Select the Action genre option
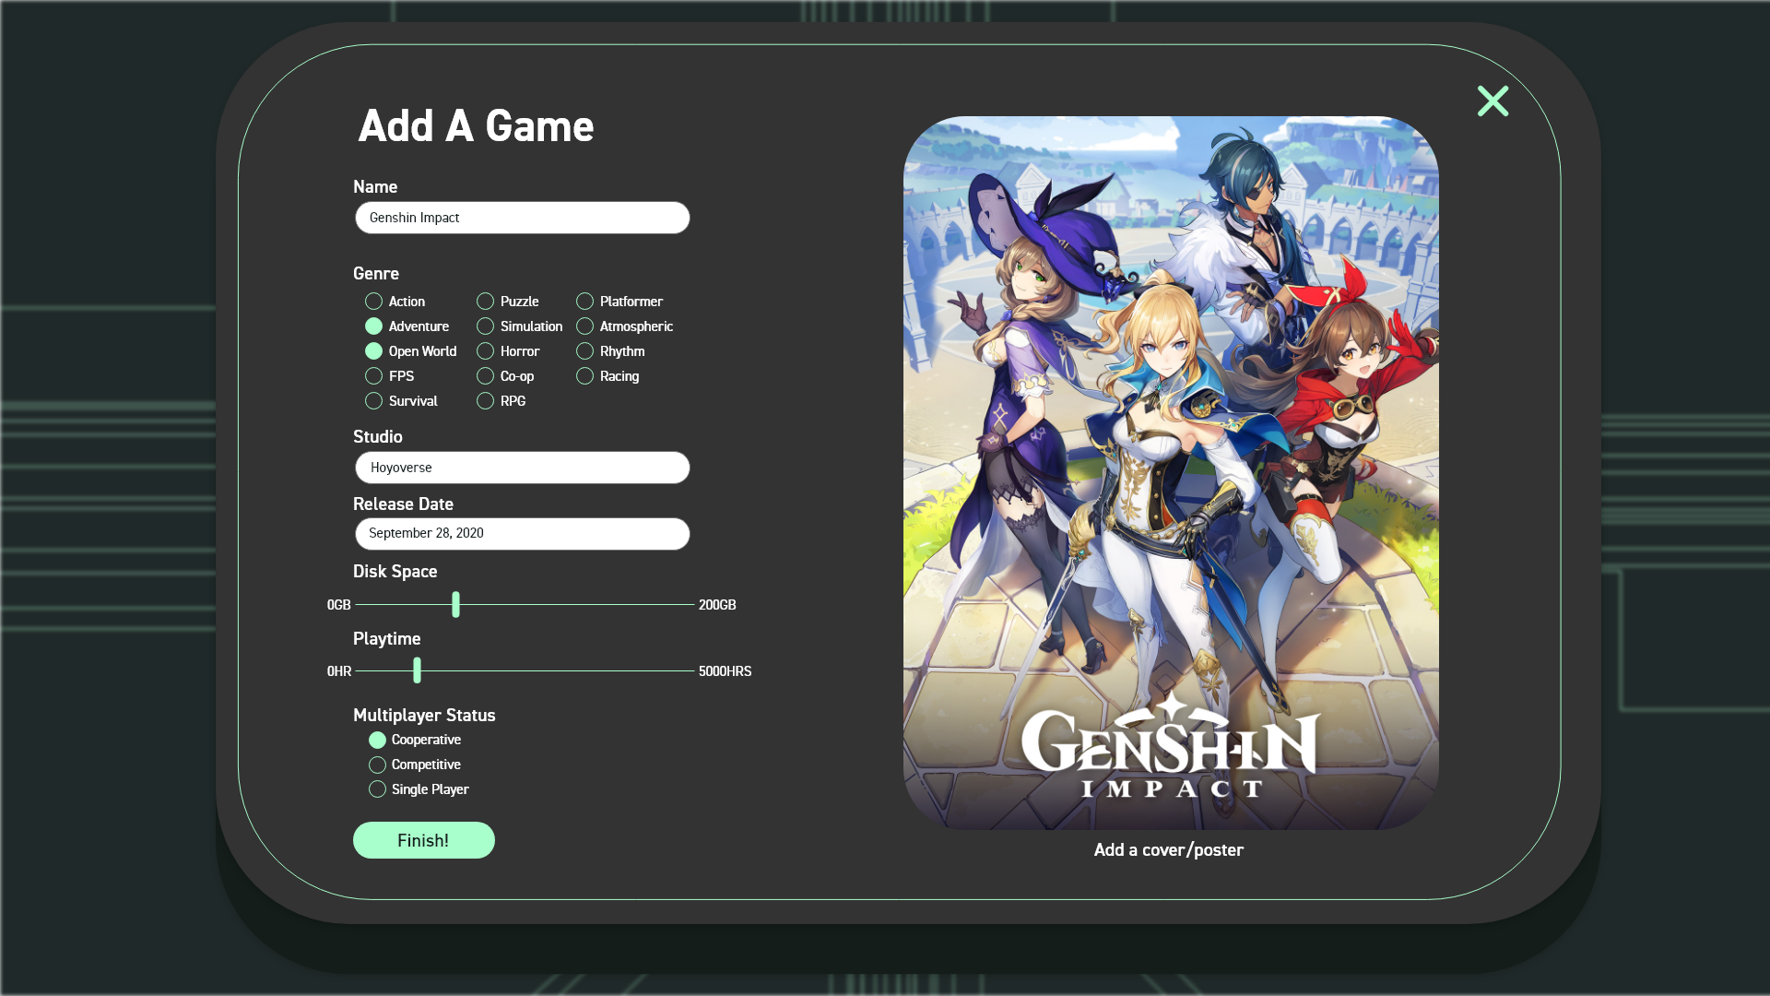The image size is (1770, 996). pyautogui.click(x=373, y=302)
